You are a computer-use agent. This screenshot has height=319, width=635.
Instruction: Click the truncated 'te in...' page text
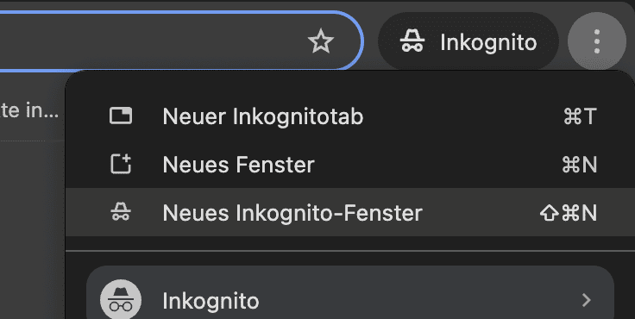click(29, 110)
